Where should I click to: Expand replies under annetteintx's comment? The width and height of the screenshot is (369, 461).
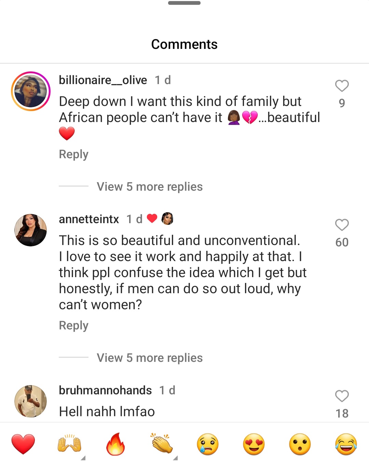pos(150,358)
